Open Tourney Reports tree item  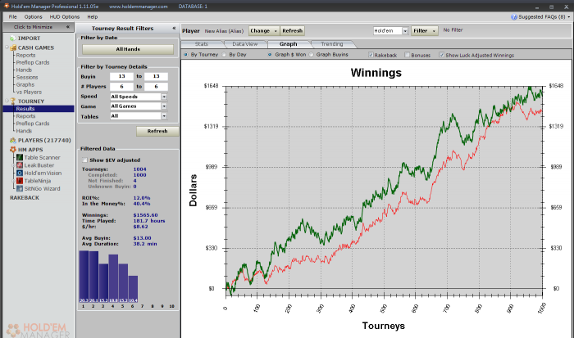[x=25, y=116]
